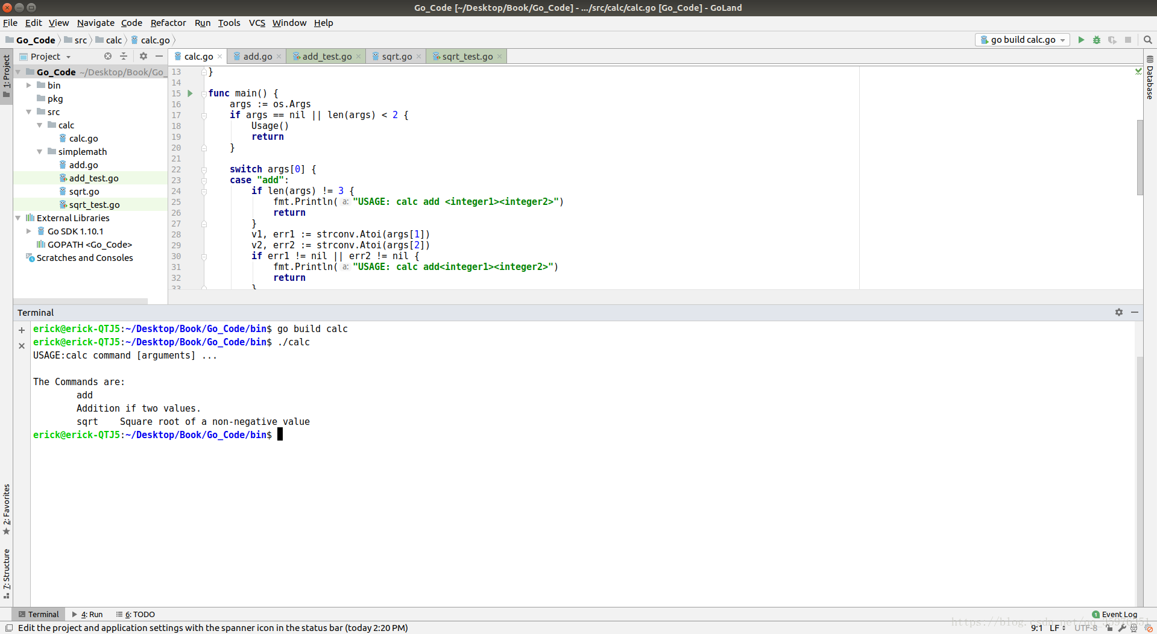This screenshot has width=1157, height=634.
Task: Open the Event Log
Action: pos(1115,614)
